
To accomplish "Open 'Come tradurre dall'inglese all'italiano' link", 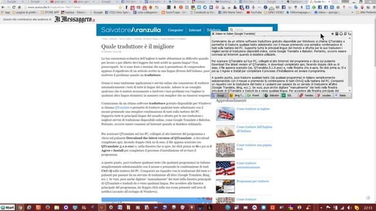I will [254, 129].
